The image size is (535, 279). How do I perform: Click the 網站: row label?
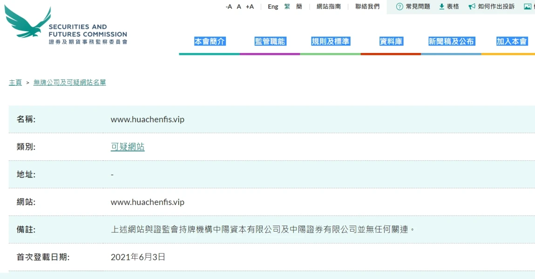(26, 202)
